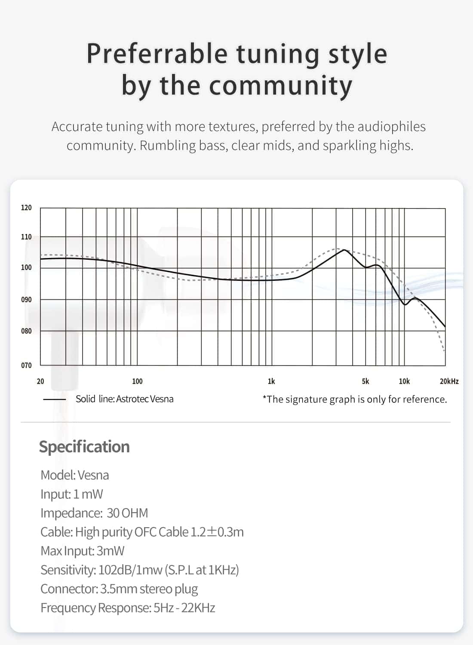The image size is (473, 645).
Task: Click the "Impedance: 30 OHM" spec line
Action: click(94, 513)
